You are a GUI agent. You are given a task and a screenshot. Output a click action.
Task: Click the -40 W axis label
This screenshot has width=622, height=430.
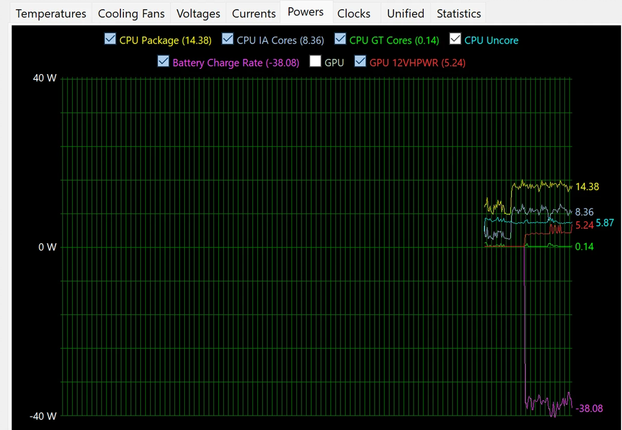coord(43,416)
